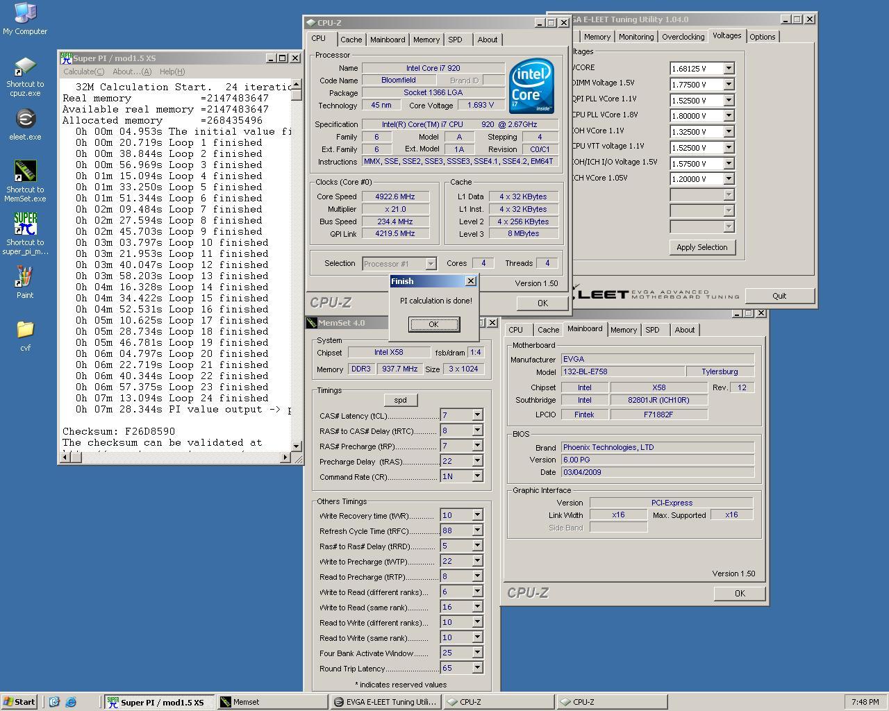Click the Intel Core i7 logo
Image resolution: width=889 pixels, height=711 pixels.
coord(531,86)
